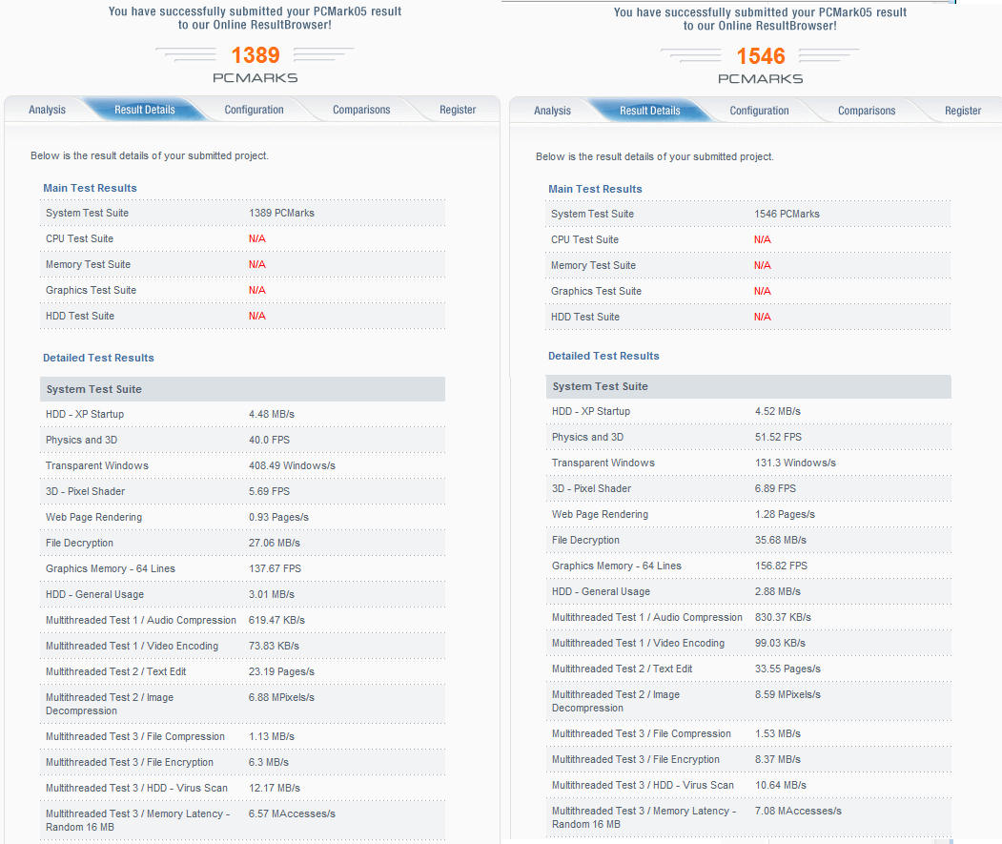1002x844 pixels.
Task: Select the '33.55 Pages/s' Text Edit value
Action: [787, 669]
